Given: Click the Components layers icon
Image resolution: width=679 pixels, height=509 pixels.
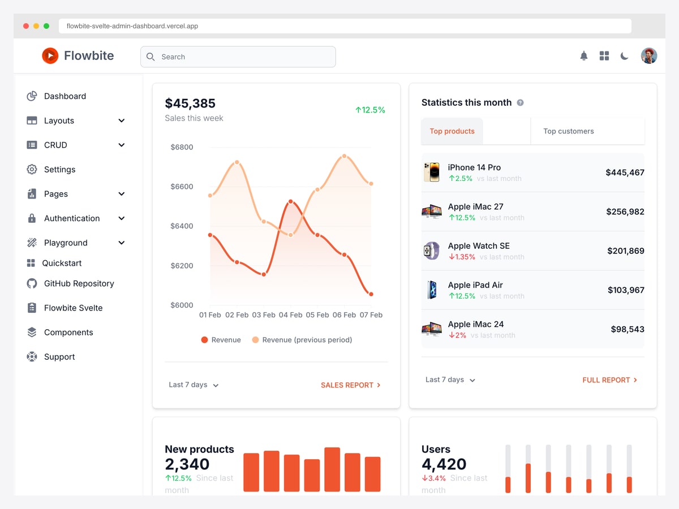Looking at the screenshot, I should [x=32, y=333].
